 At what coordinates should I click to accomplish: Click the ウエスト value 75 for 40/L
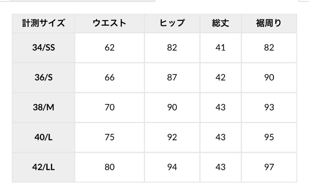coord(109,137)
